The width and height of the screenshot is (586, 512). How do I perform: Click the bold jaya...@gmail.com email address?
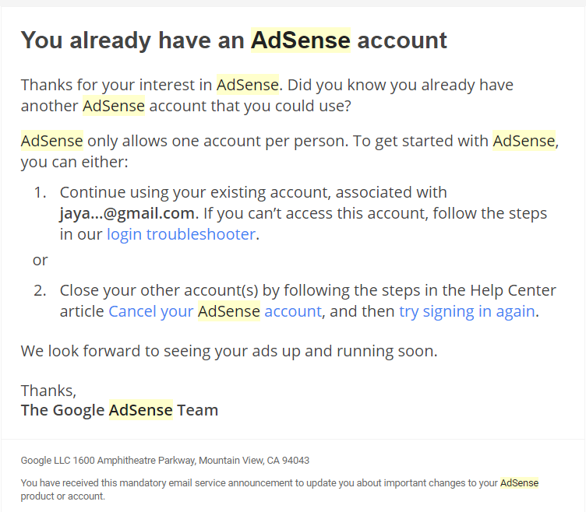[x=126, y=213]
